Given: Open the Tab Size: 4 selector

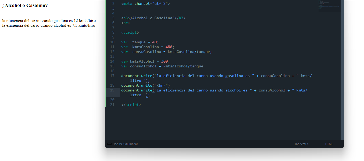Looking at the screenshot, I should click(301, 144).
